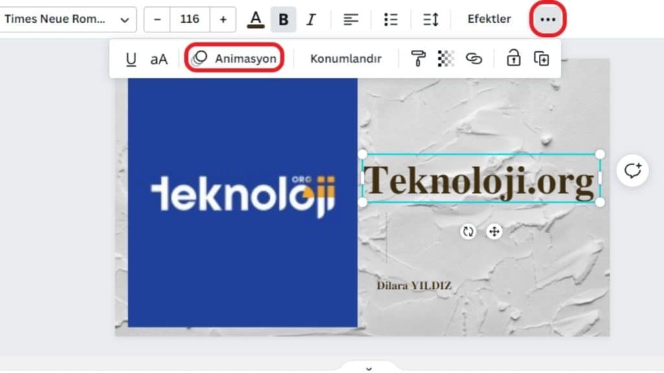The height and width of the screenshot is (373, 664).
Task: Open the Times Neue Roman font dropdown
Action: point(67,19)
